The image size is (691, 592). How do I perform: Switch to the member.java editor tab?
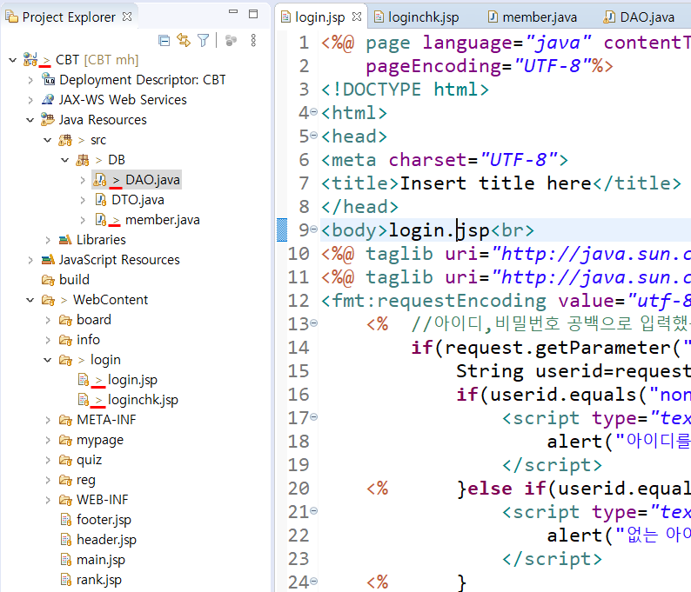click(533, 17)
